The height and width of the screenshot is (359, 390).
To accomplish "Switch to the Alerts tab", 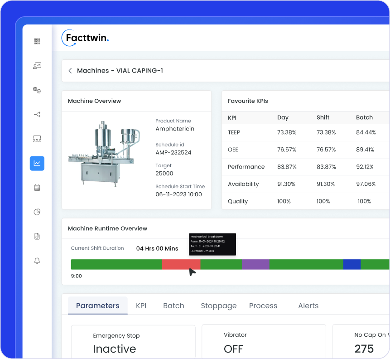I will [x=308, y=306].
